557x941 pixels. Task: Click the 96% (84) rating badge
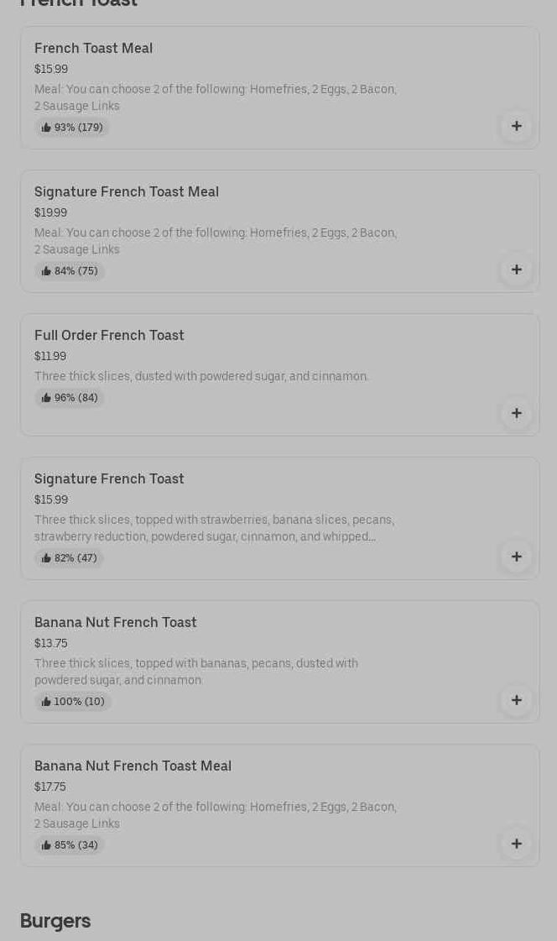tap(70, 398)
